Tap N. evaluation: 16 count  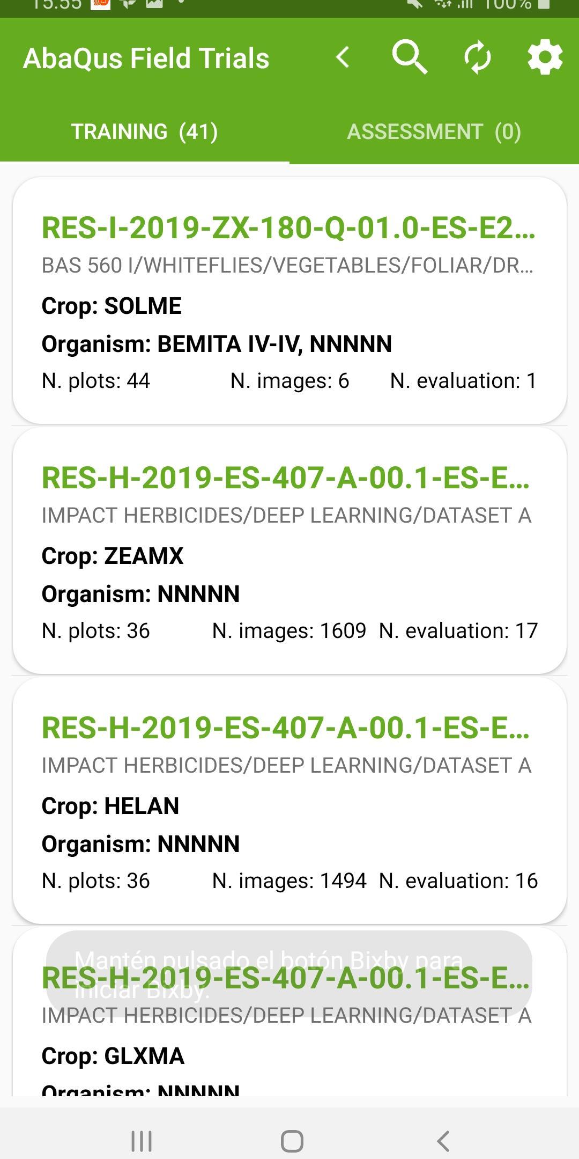[458, 881]
